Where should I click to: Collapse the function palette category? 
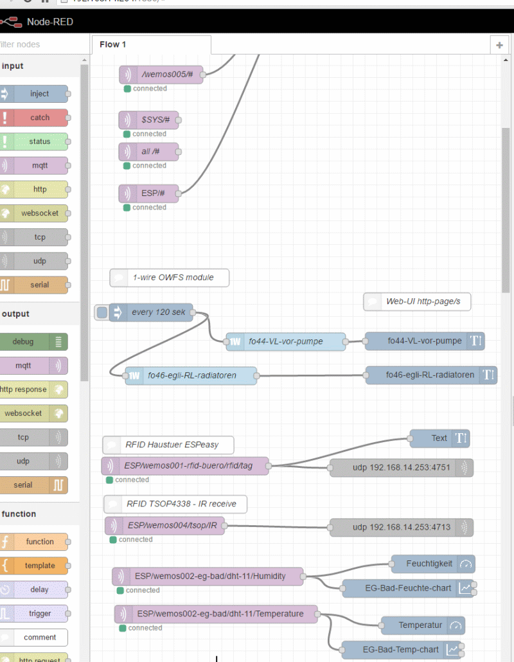point(40,514)
